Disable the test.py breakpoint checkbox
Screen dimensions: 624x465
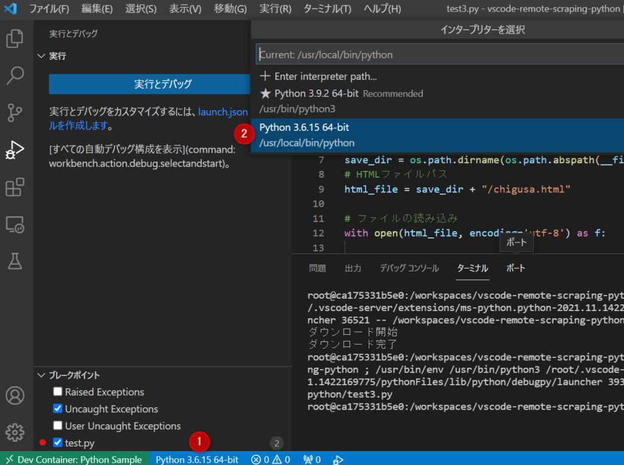tap(58, 442)
